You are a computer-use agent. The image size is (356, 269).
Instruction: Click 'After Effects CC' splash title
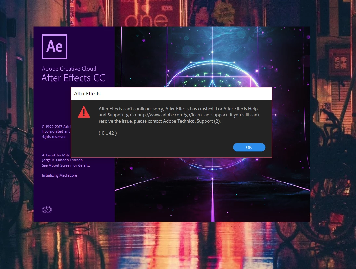click(x=73, y=78)
